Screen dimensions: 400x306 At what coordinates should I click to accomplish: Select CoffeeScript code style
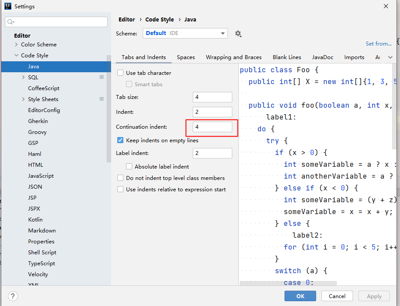[x=43, y=88]
